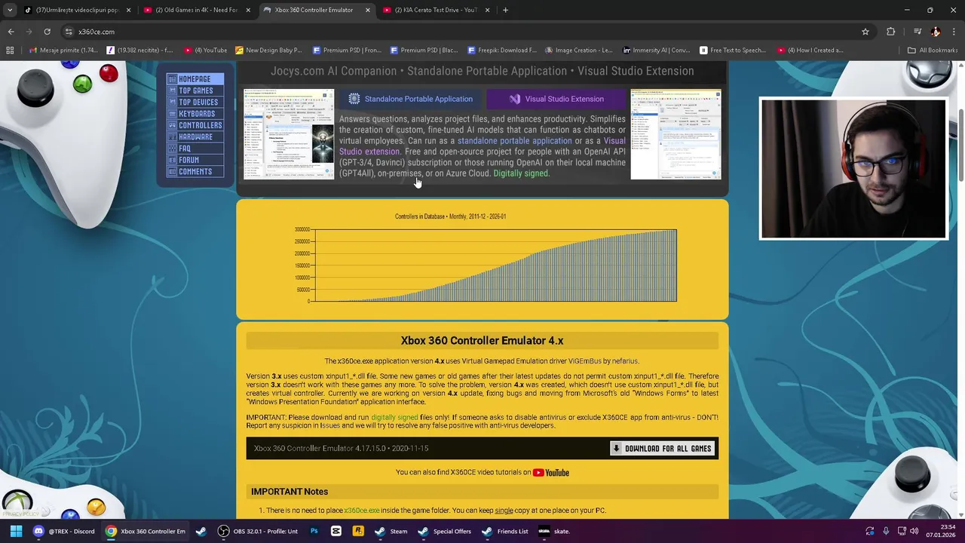Open the Windows Start button

coord(16,531)
